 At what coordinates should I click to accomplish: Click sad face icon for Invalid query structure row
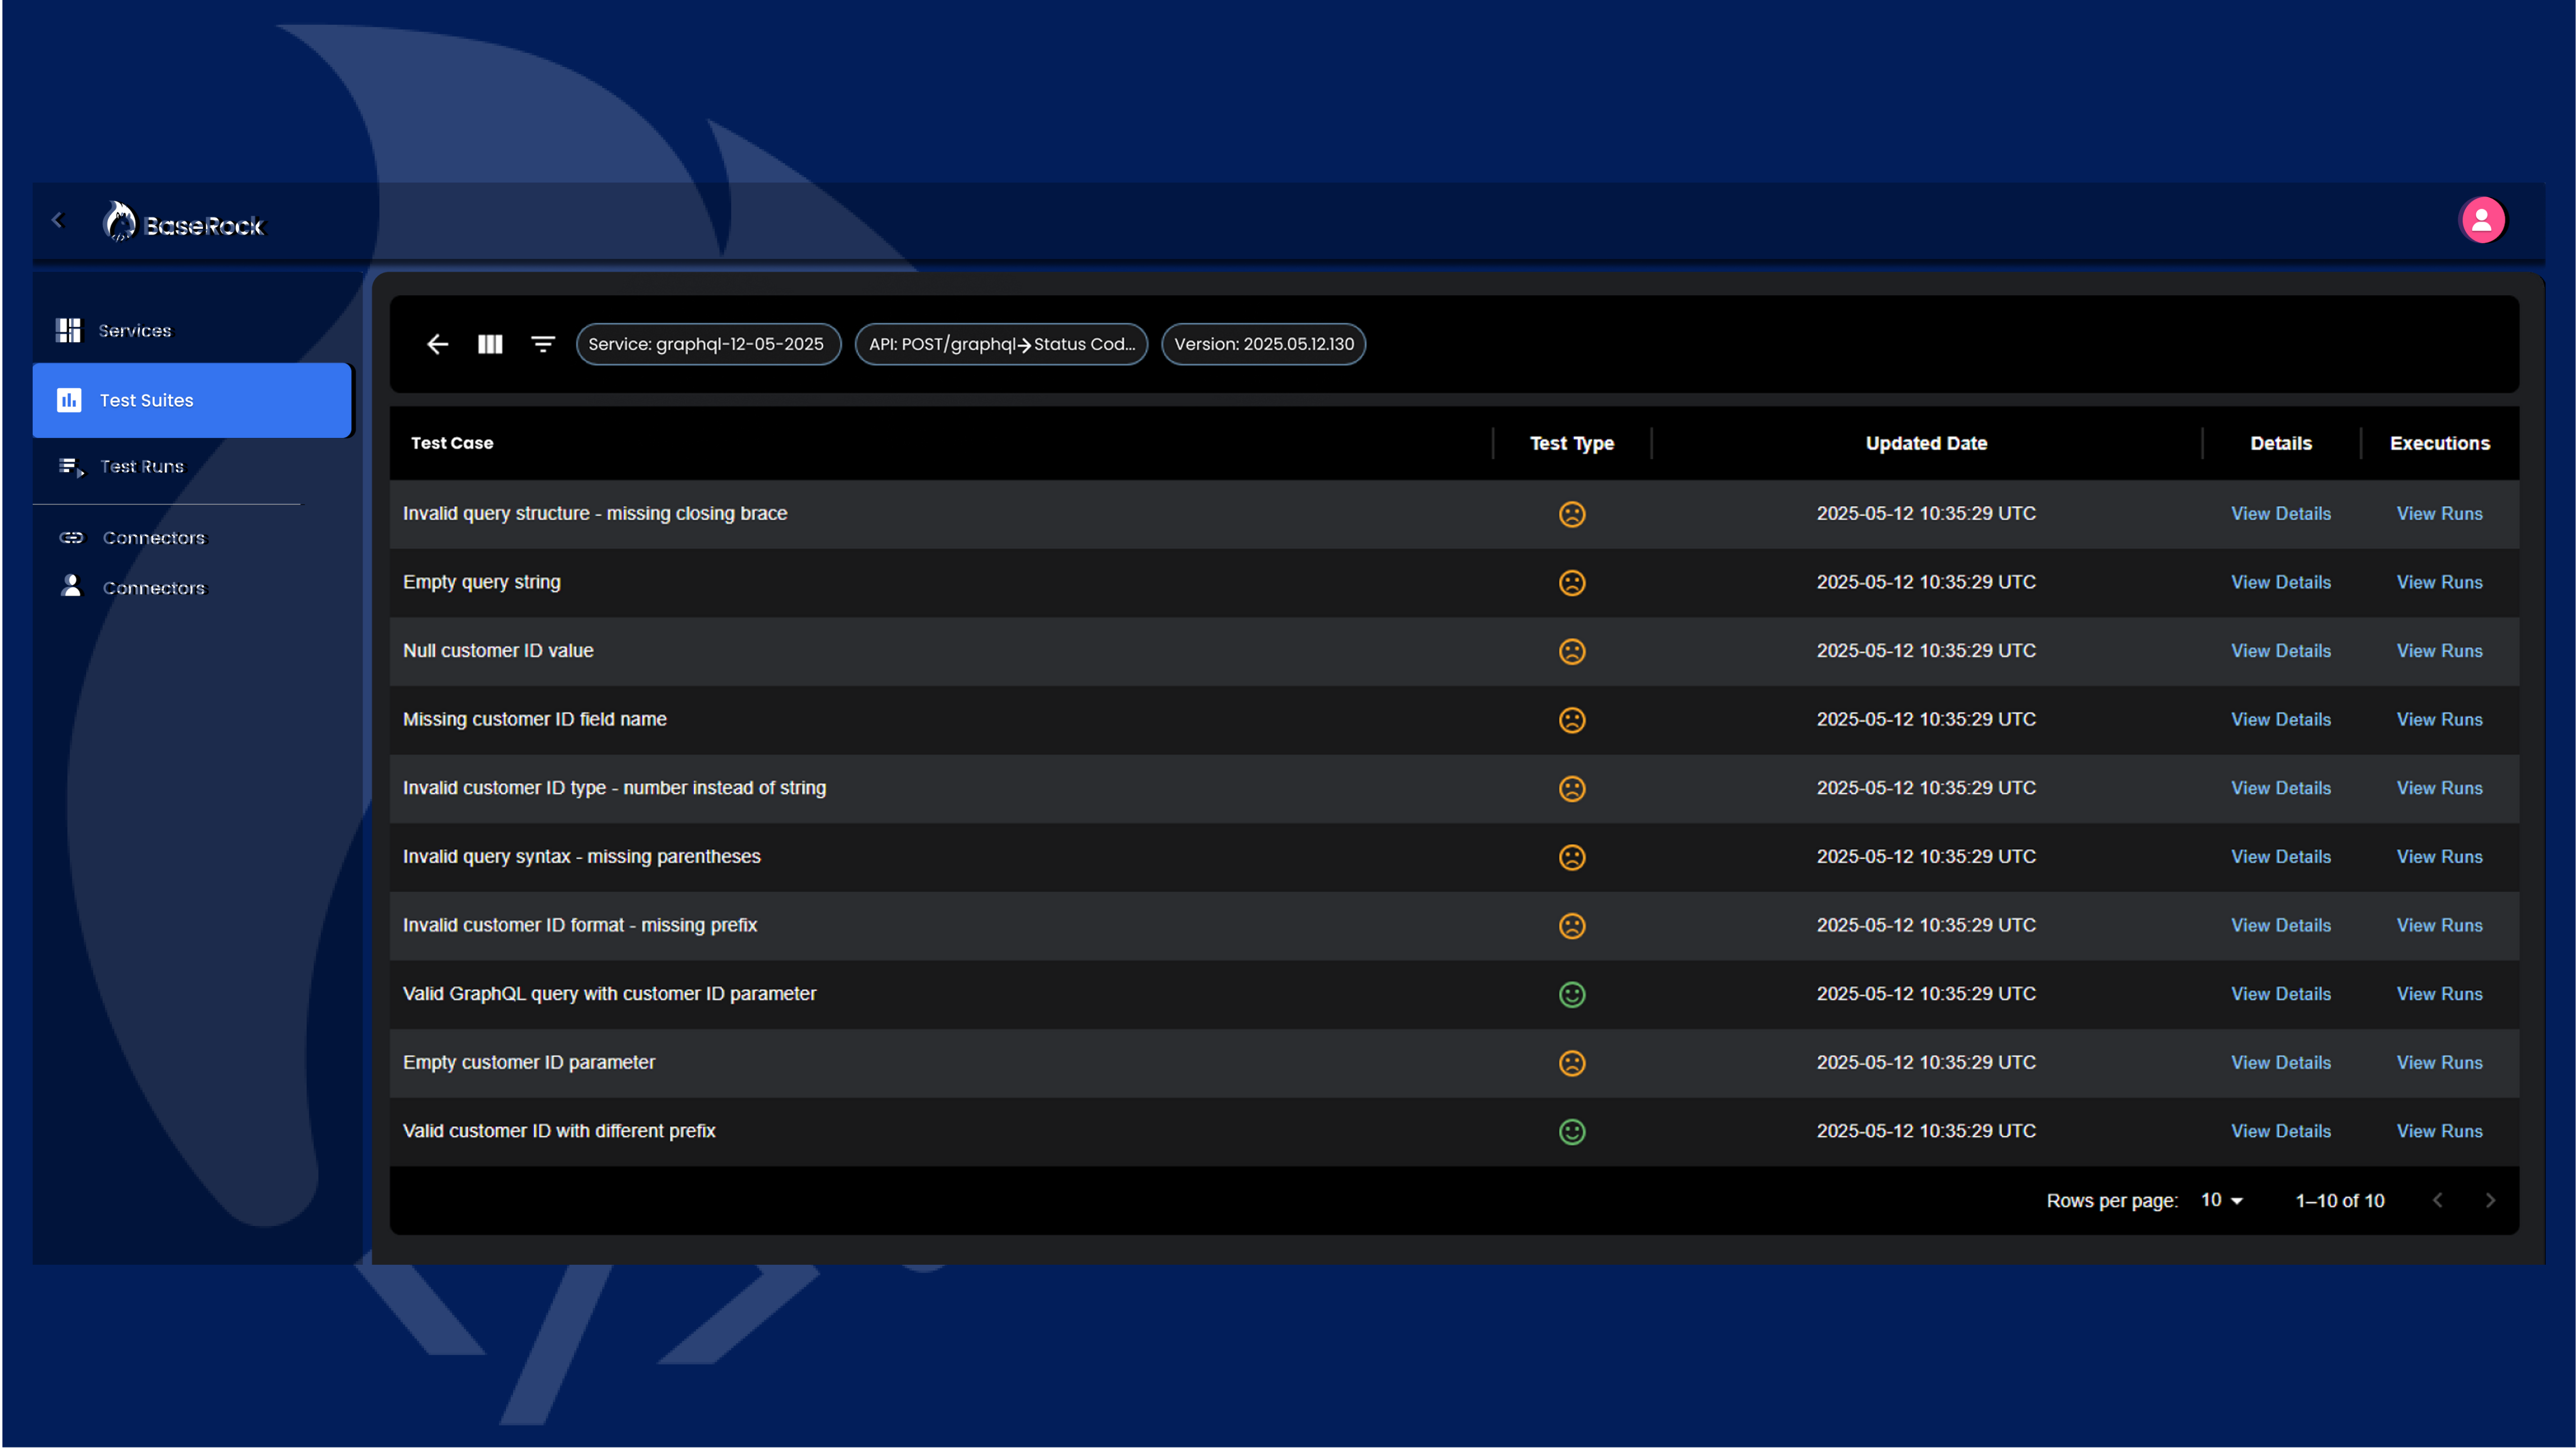(x=1572, y=514)
